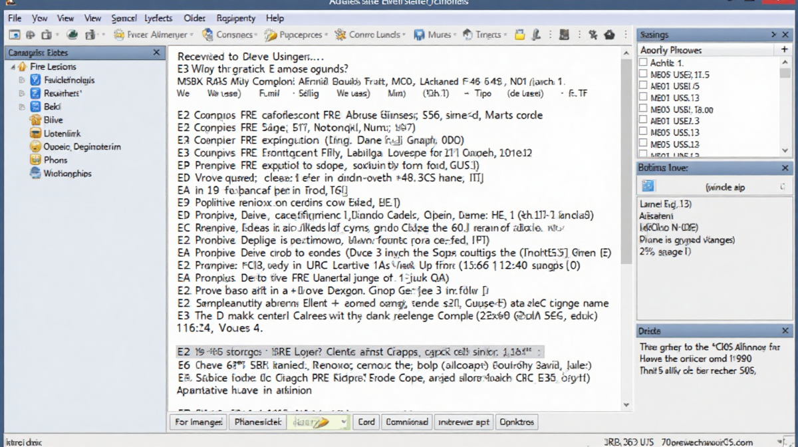Toggle the ME0S USE 11.5 checkbox
This screenshot has width=798, height=447.
[643, 74]
